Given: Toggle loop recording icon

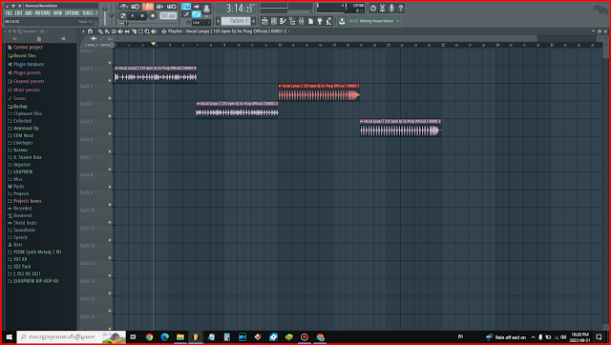Looking at the screenshot, I should tap(172, 7).
